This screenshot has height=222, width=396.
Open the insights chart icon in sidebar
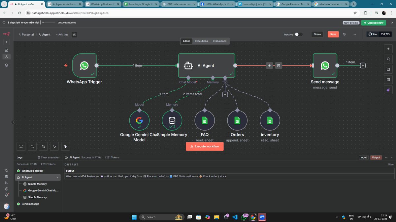pos(7,183)
